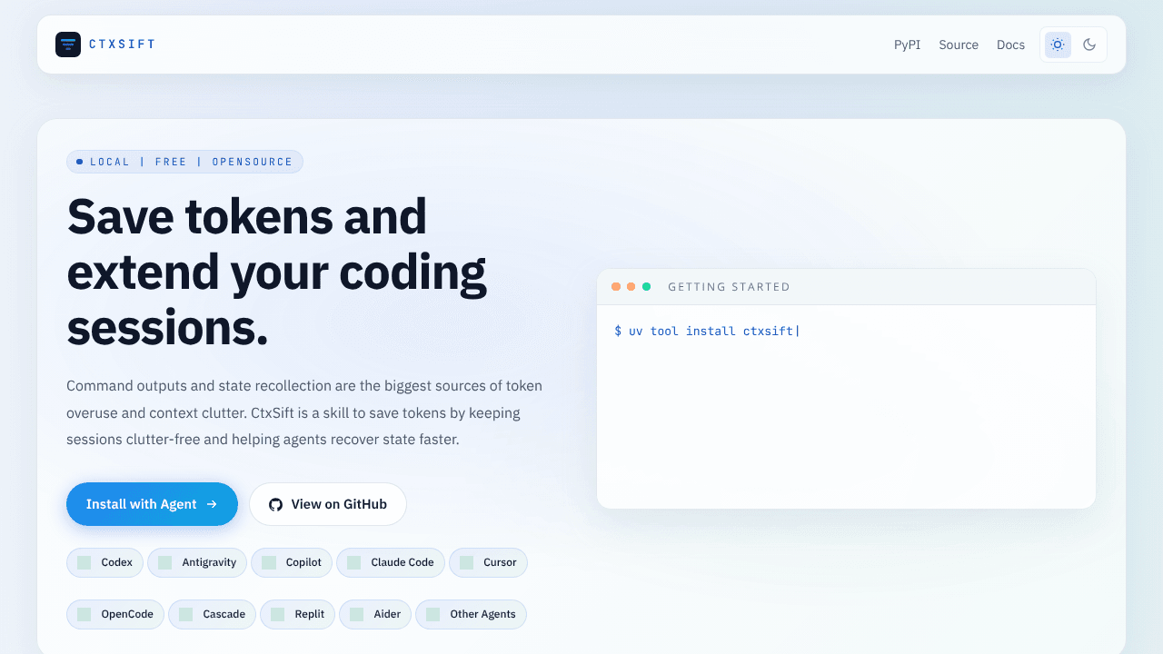The width and height of the screenshot is (1163, 654).
Task: Select the Cursor agent chip icon
Action: (467, 562)
